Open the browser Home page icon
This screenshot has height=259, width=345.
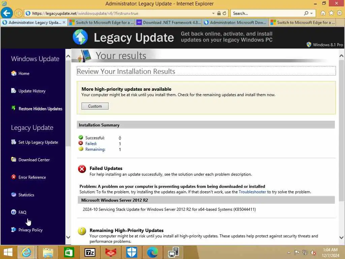point(323,13)
